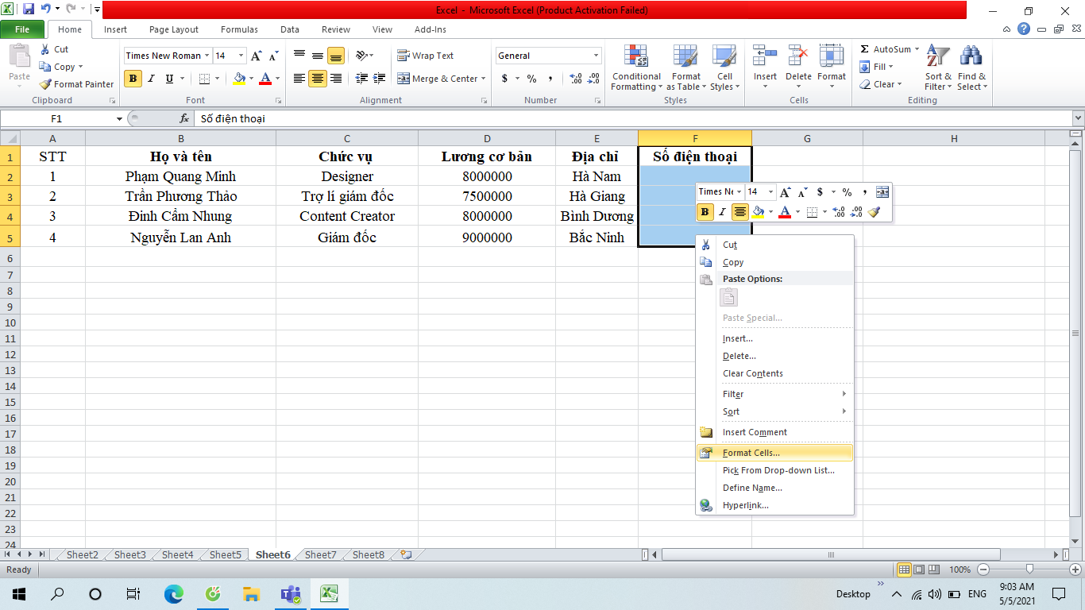This screenshot has width=1085, height=610.
Task: Switch to Page Layout view in status bar
Action: pyautogui.click(x=919, y=569)
